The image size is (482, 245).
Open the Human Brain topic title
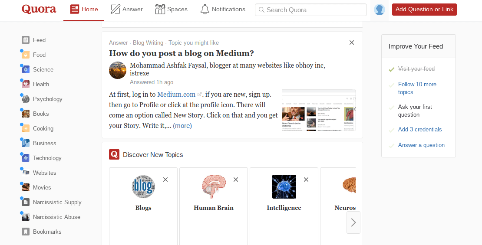(214, 208)
